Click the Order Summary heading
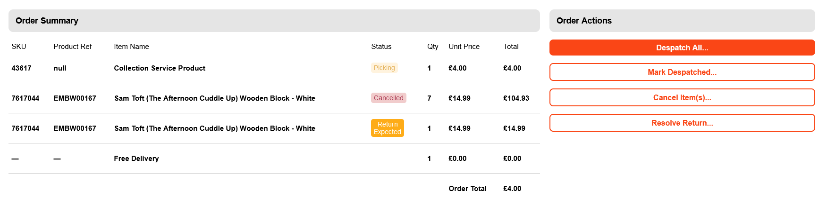 [x=47, y=21]
